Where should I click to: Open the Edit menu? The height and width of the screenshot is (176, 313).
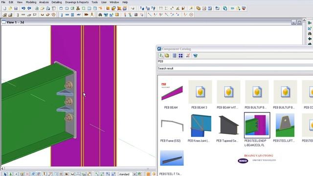pyautogui.click(x=11, y=2)
